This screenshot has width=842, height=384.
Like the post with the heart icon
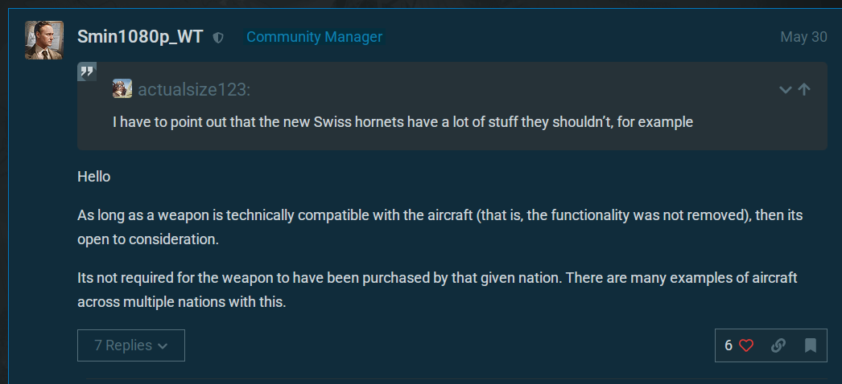746,345
